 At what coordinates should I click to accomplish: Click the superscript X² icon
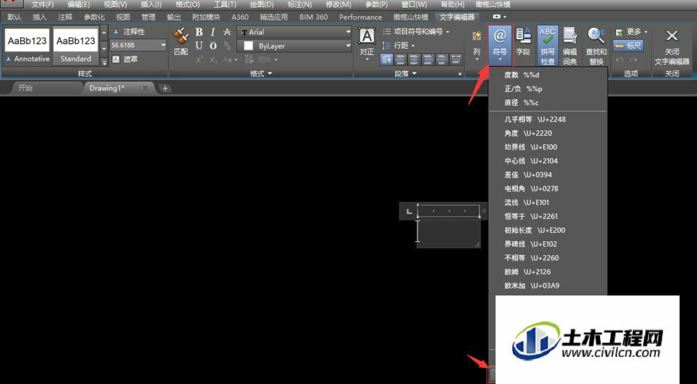pos(199,59)
